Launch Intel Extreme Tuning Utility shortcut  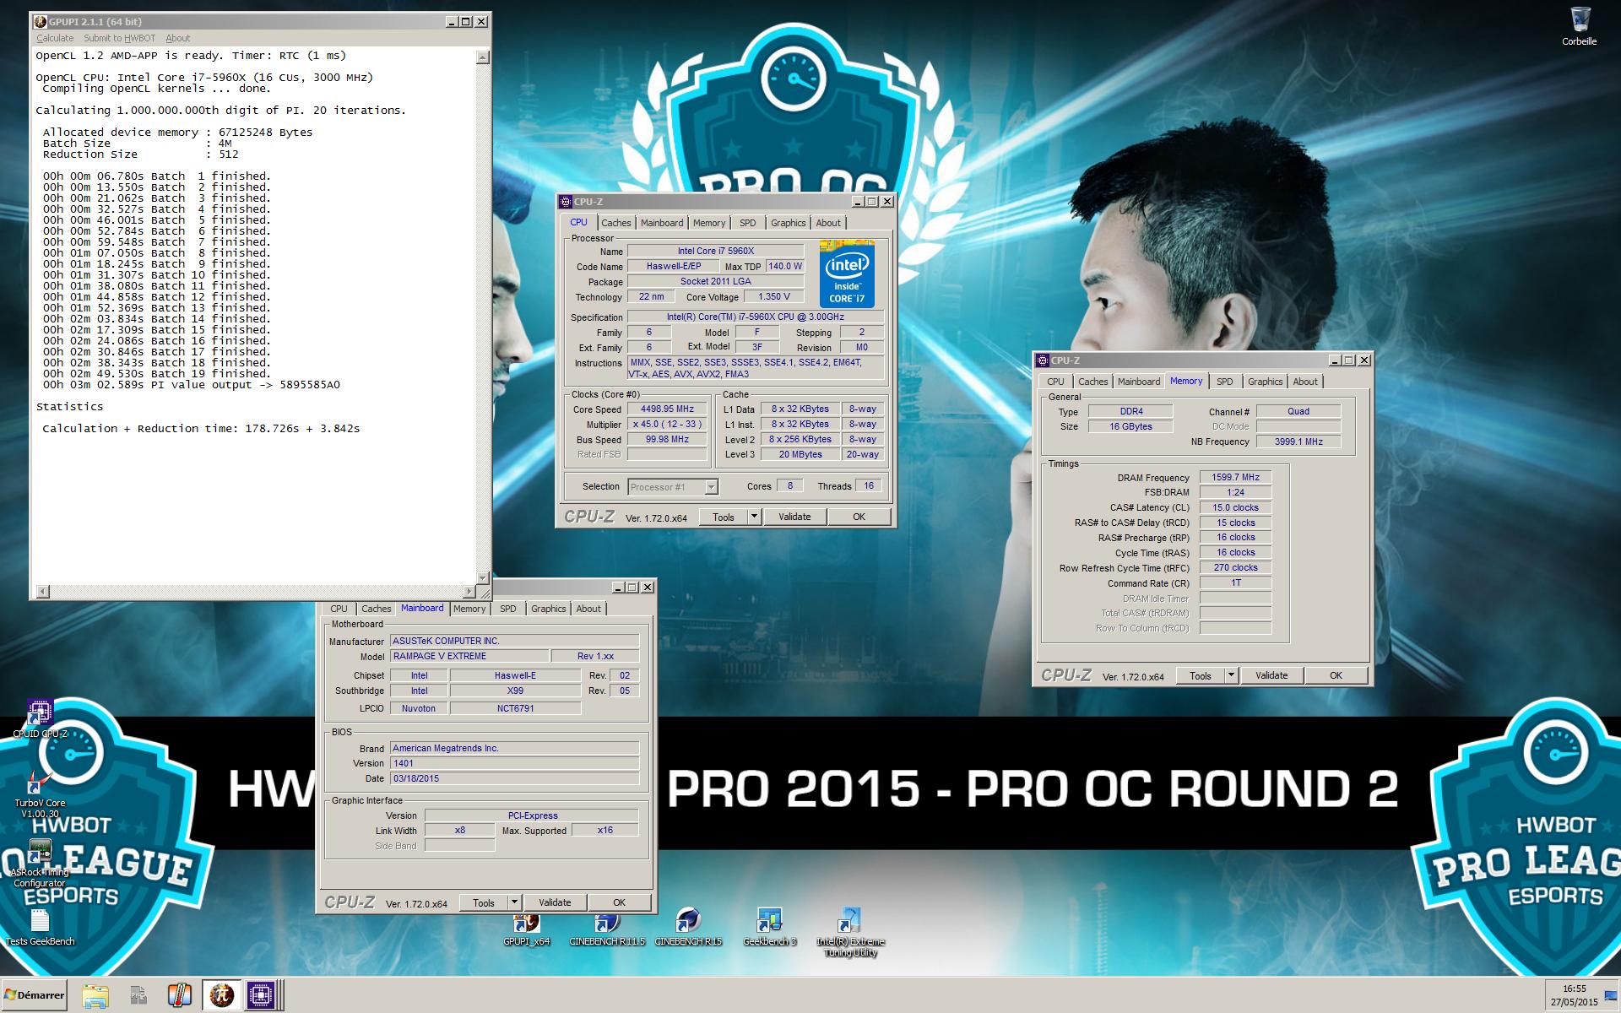tap(850, 933)
